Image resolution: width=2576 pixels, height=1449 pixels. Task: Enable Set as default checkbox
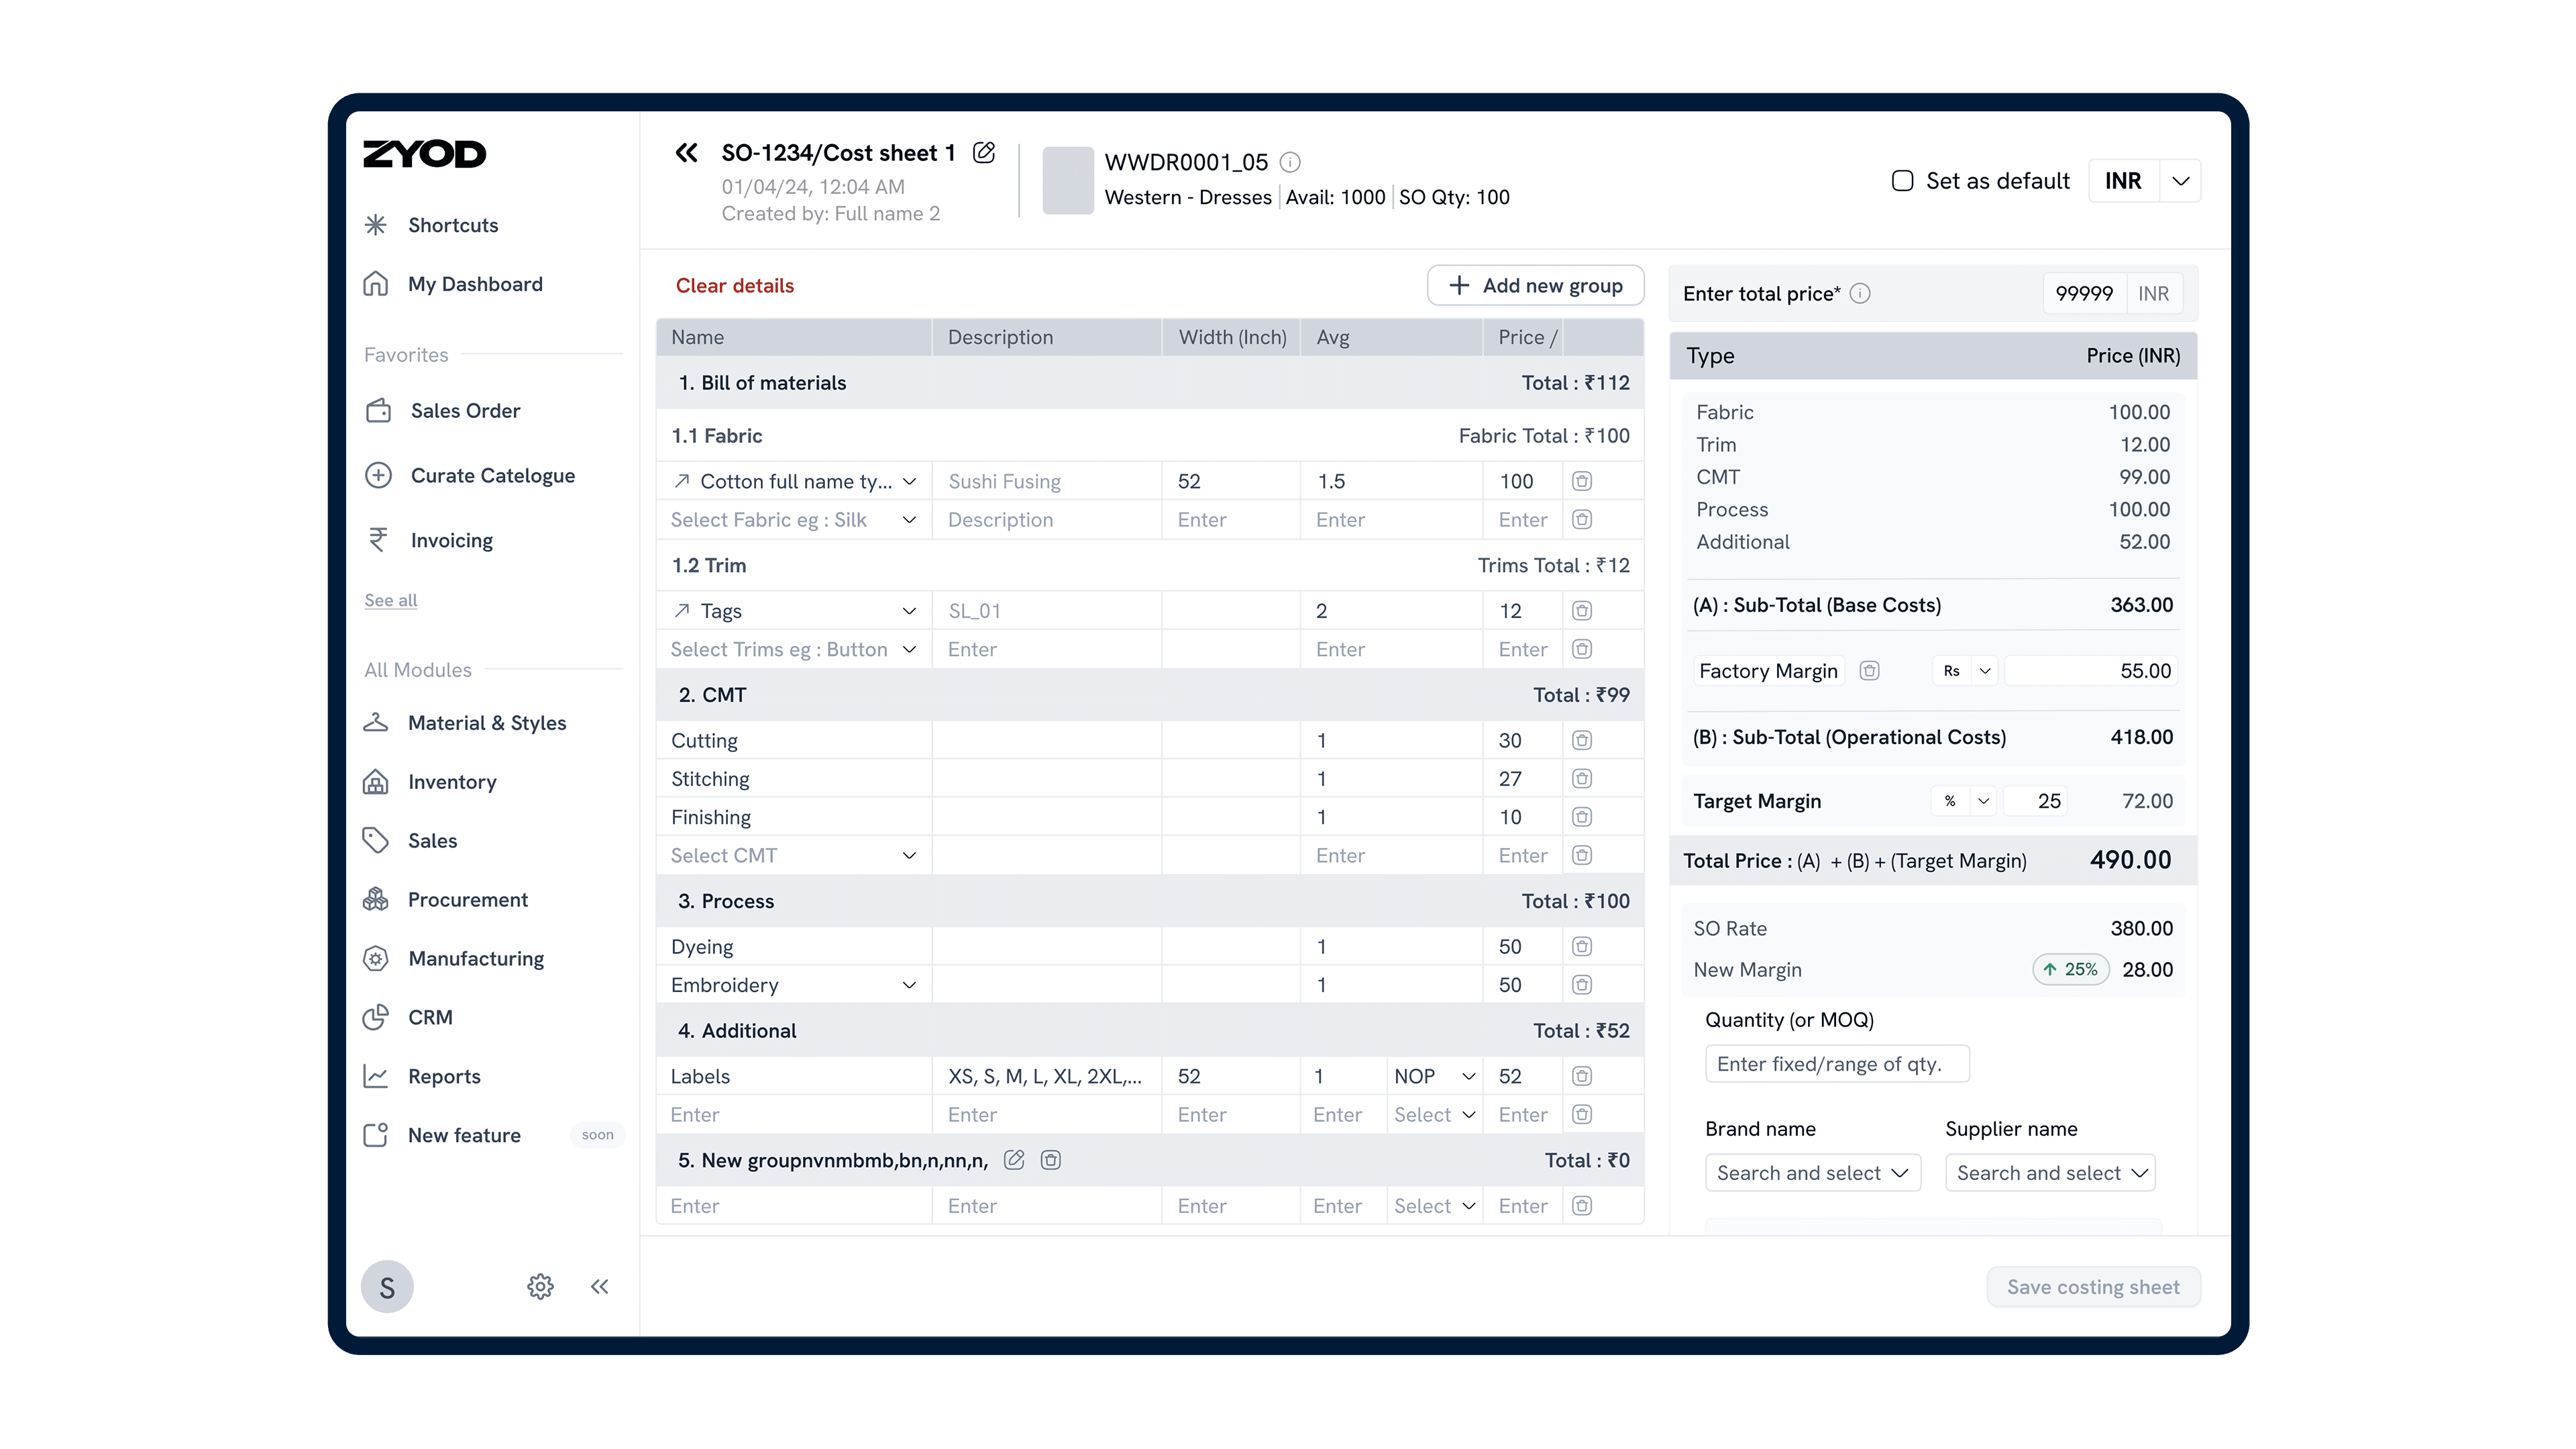tap(1902, 181)
